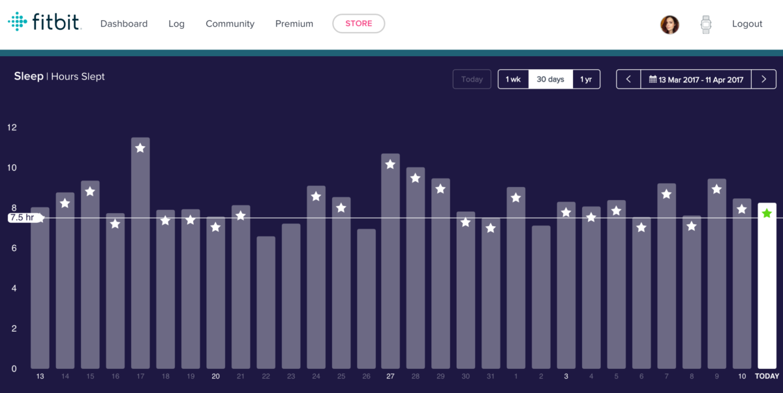This screenshot has height=393, width=783.
Task: Open the Log page
Action: [176, 23]
